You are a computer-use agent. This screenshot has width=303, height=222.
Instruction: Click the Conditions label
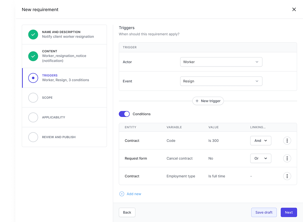pyautogui.click(x=142, y=114)
